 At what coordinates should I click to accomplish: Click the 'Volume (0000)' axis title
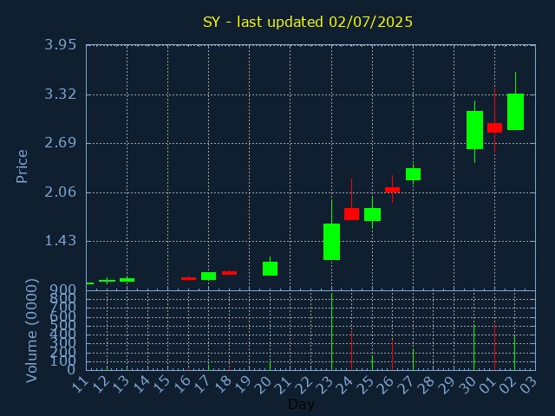tap(31, 331)
